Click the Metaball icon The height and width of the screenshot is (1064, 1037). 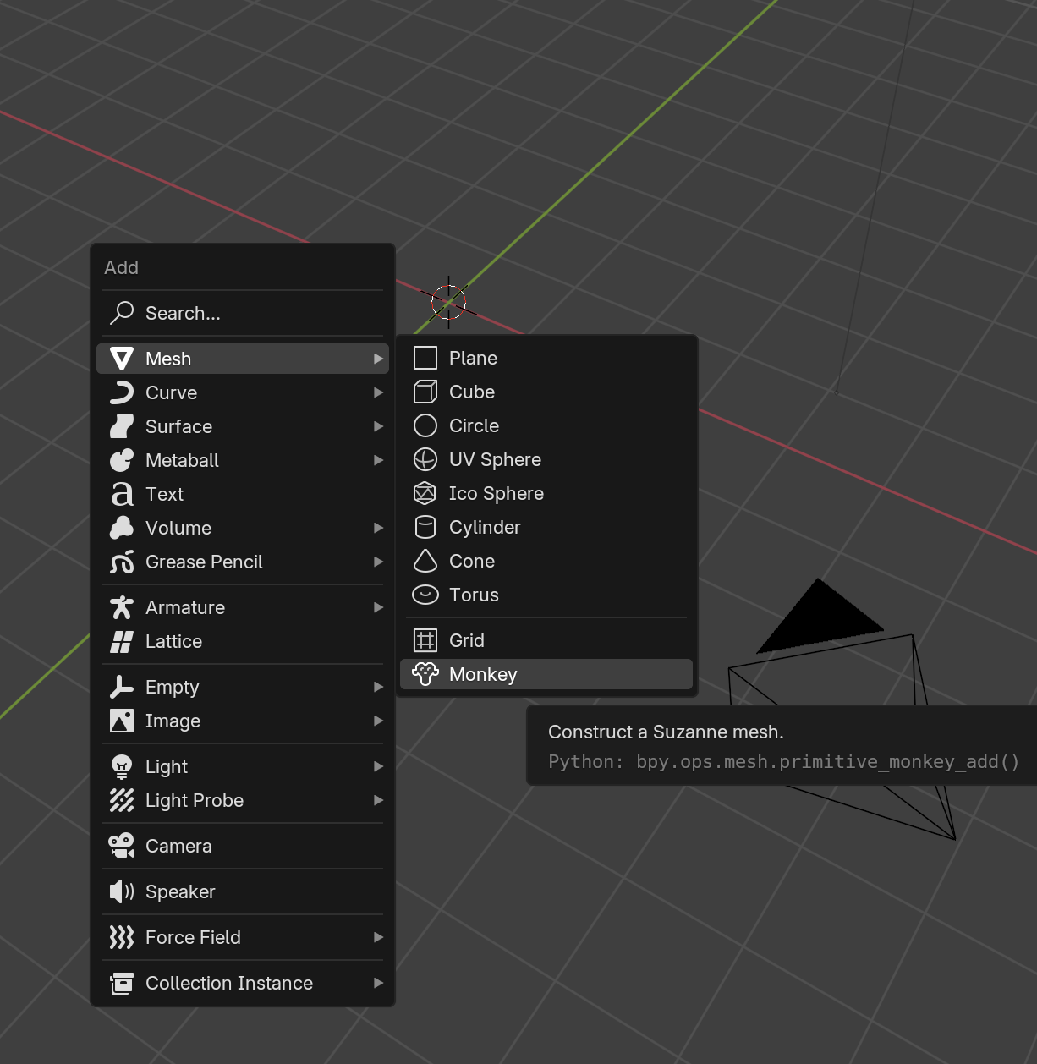(x=122, y=460)
